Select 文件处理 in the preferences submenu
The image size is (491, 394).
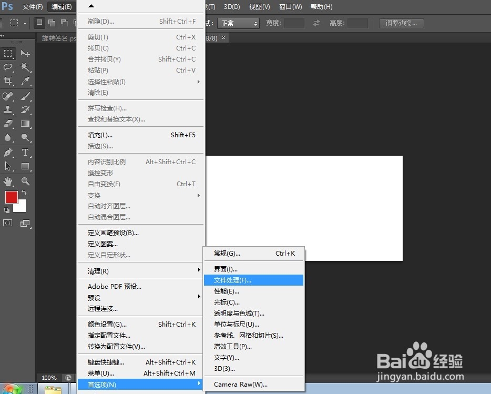(x=254, y=280)
